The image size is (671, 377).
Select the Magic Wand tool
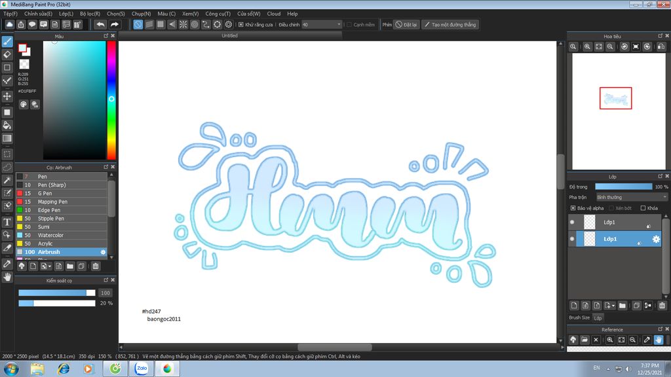coord(7,180)
